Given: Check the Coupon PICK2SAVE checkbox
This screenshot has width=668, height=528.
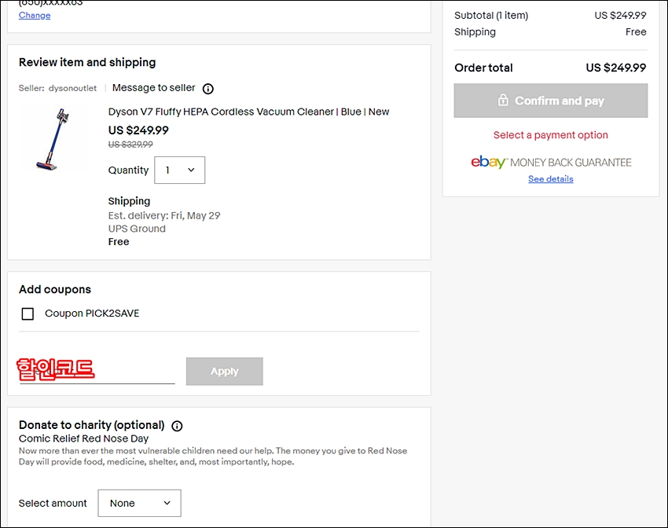Looking at the screenshot, I should click(28, 313).
